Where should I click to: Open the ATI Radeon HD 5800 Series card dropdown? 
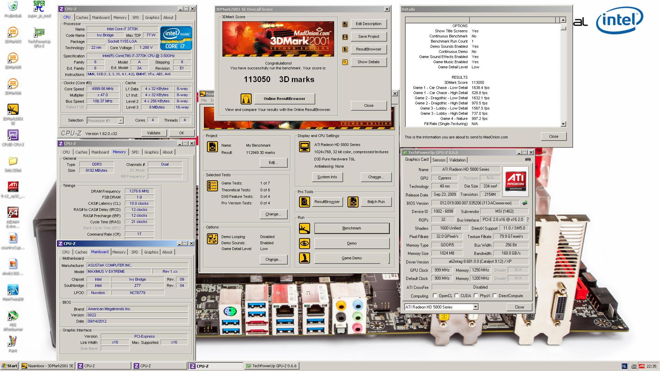(x=475, y=307)
